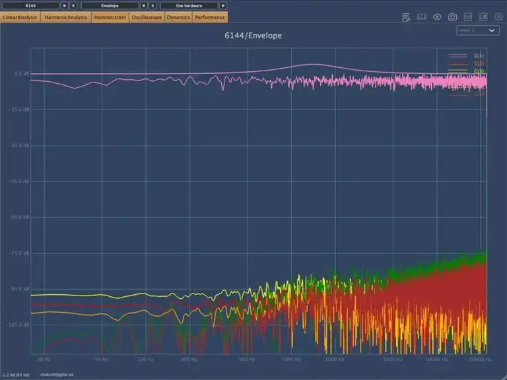The image size is (507, 380).
Task: Open the Hammerstein tab
Action: 110,17
